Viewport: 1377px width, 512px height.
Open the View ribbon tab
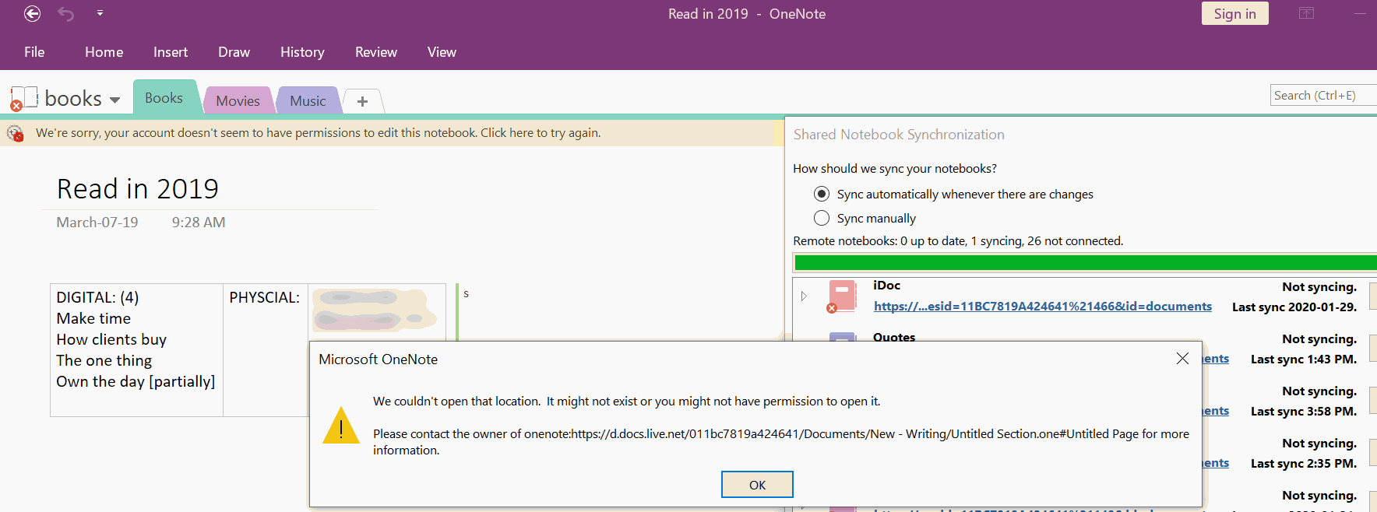point(442,52)
